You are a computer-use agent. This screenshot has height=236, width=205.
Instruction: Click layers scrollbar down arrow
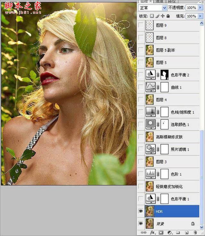coord(201,227)
